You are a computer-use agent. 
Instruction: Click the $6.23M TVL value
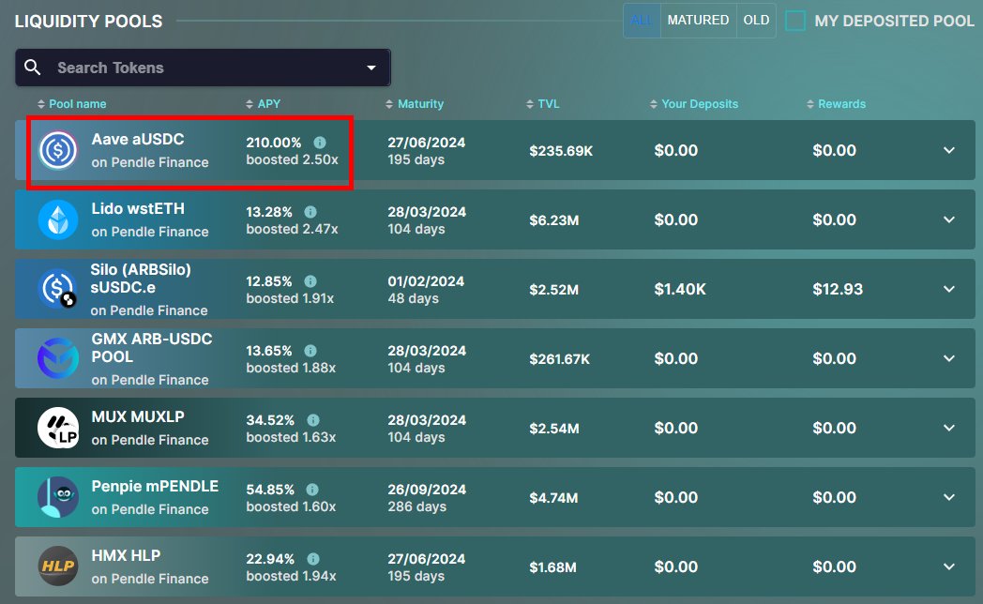[553, 220]
